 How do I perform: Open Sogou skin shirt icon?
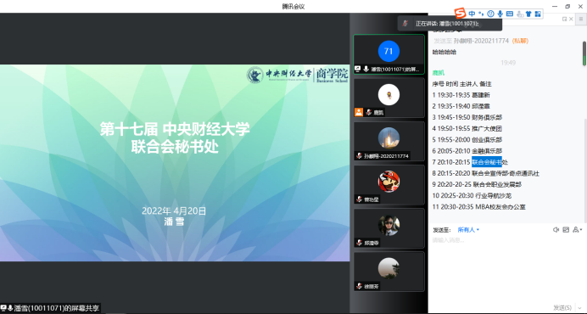click(528, 14)
